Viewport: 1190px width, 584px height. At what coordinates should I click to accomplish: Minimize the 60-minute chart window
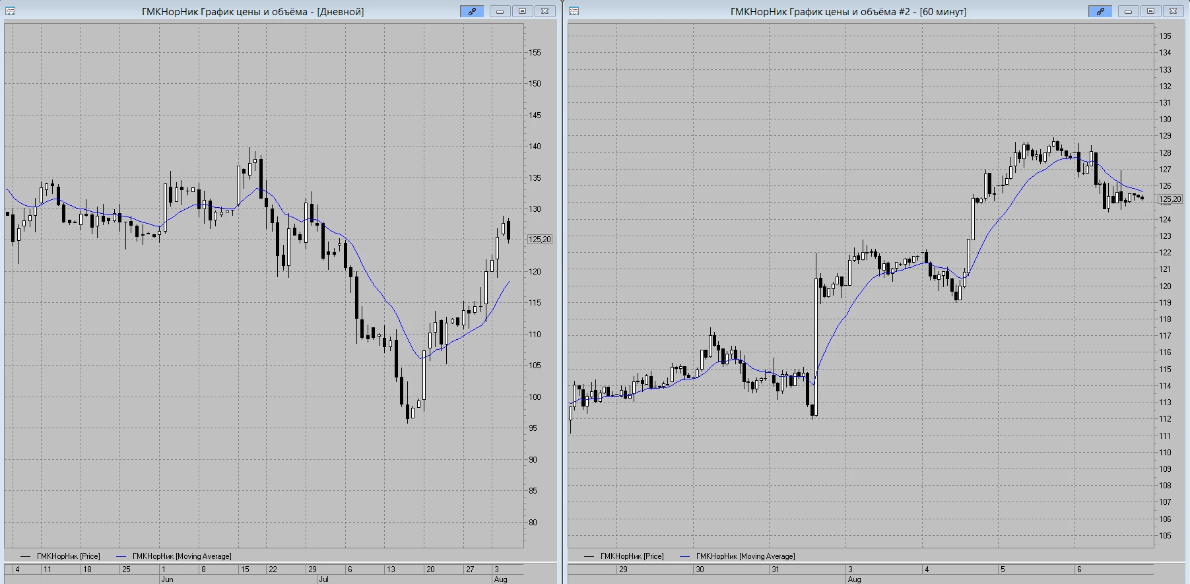click(1129, 11)
